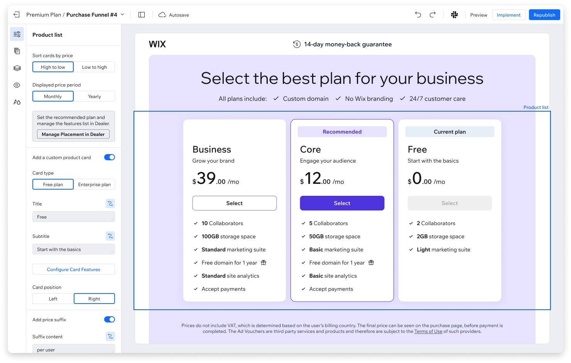
Task: Click the $39.00 /mo price
Action: click(216, 178)
